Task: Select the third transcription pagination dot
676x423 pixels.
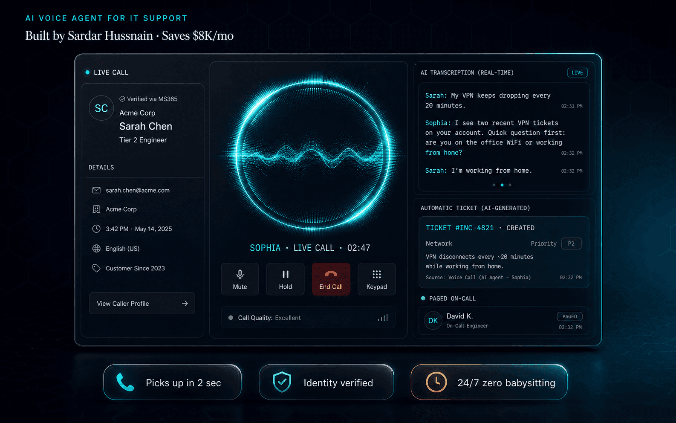Action: coord(510,185)
